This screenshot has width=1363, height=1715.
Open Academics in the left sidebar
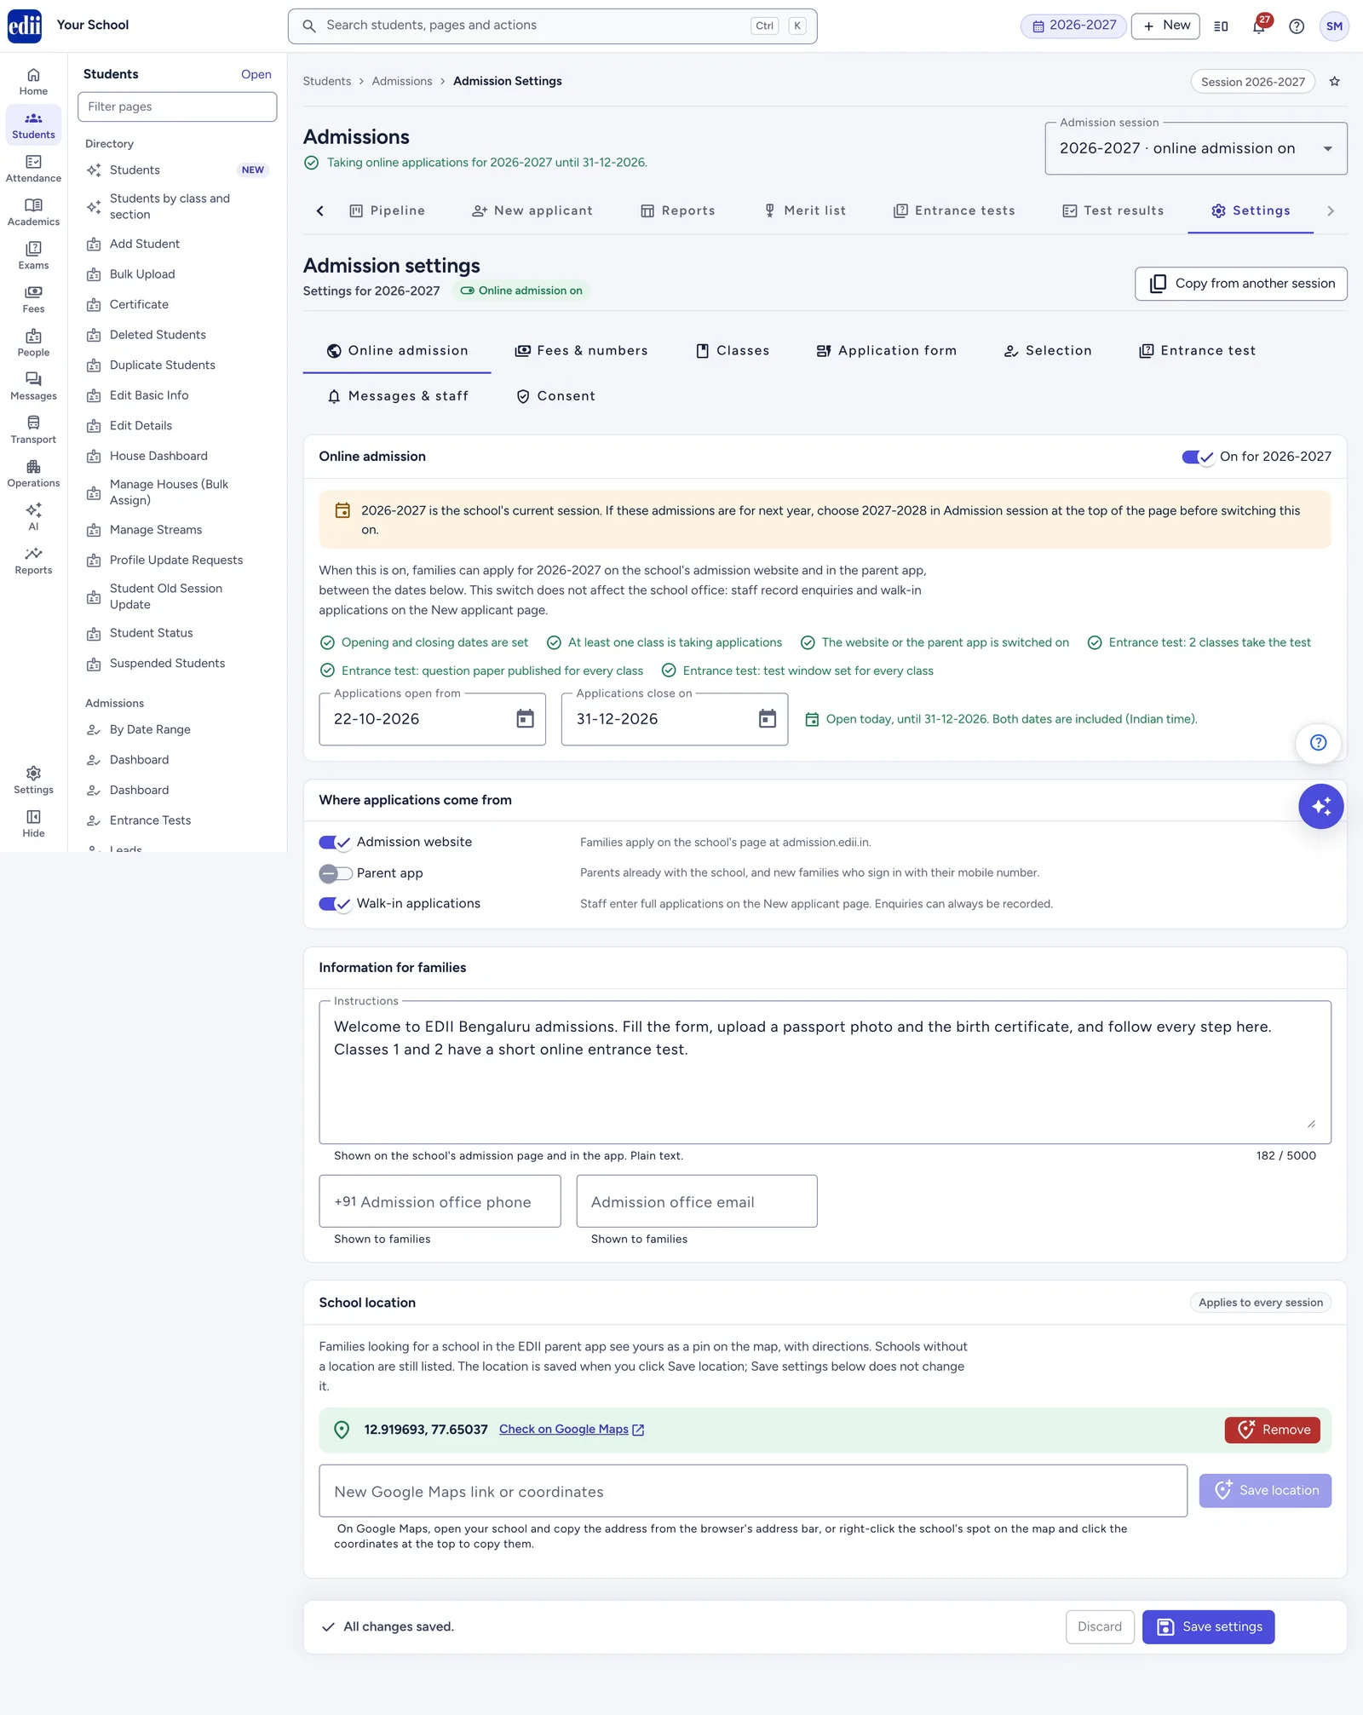tap(33, 212)
